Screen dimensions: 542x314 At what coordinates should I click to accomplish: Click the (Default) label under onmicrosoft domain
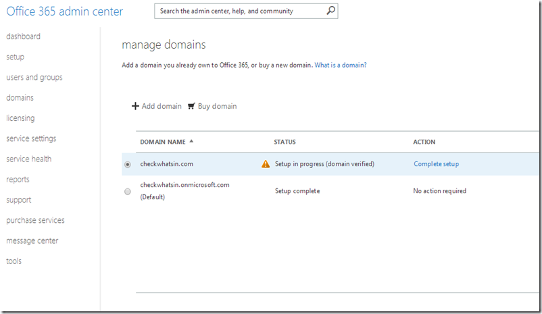click(x=153, y=197)
